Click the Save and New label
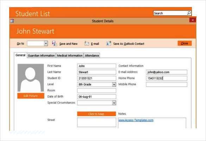This screenshot has width=206, height=141. tap(68, 44)
